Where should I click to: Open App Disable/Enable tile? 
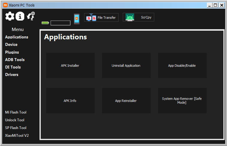pyautogui.click(x=182, y=65)
